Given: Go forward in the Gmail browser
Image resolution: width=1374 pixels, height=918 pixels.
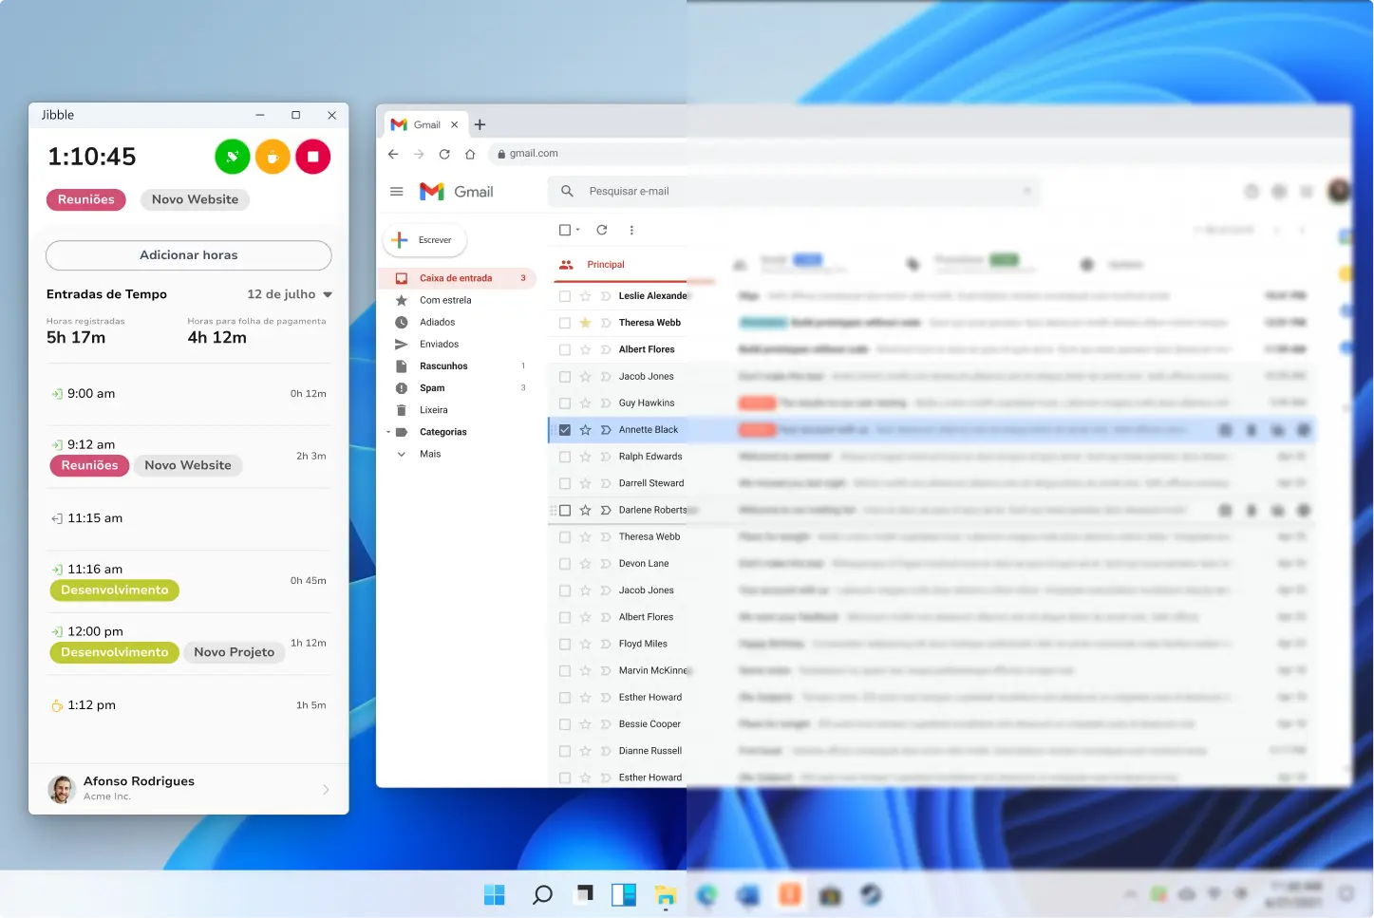Looking at the screenshot, I should coord(419,154).
